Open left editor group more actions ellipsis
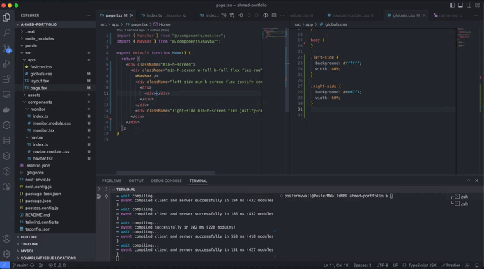 coord(282,15)
